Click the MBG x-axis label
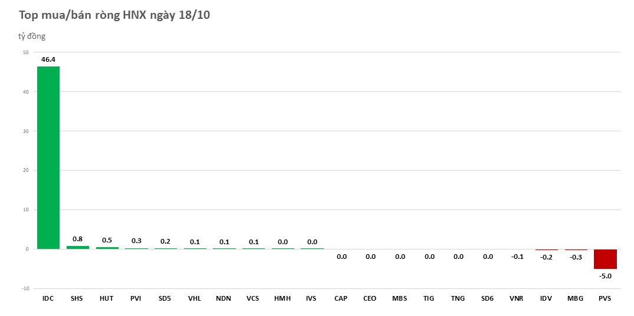 (x=576, y=299)
